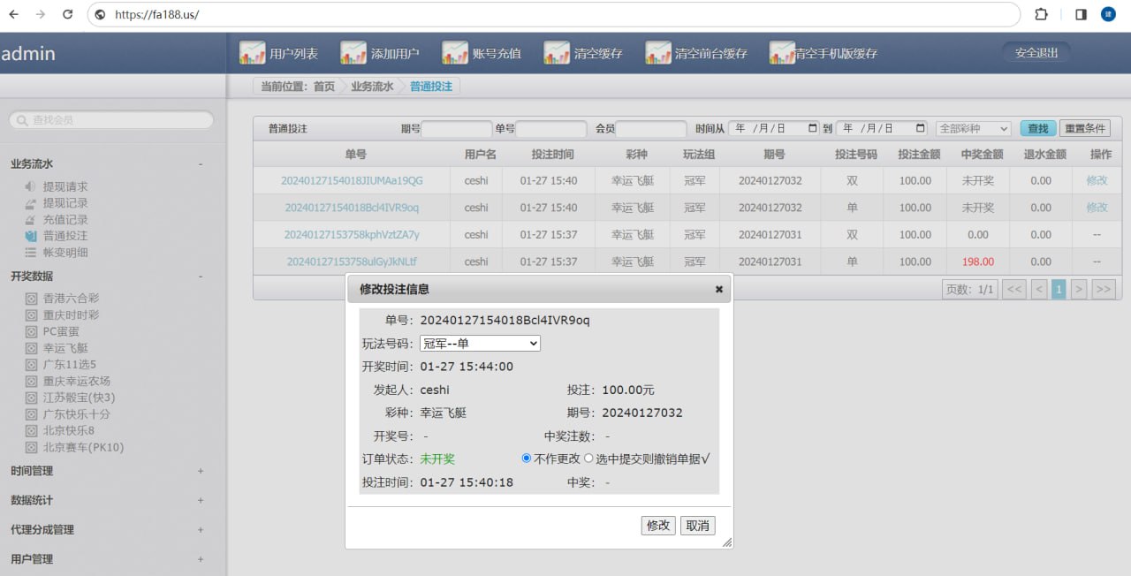This screenshot has height=576, width=1131.
Task: Select the 不作更改 radio button
Action: point(527,459)
